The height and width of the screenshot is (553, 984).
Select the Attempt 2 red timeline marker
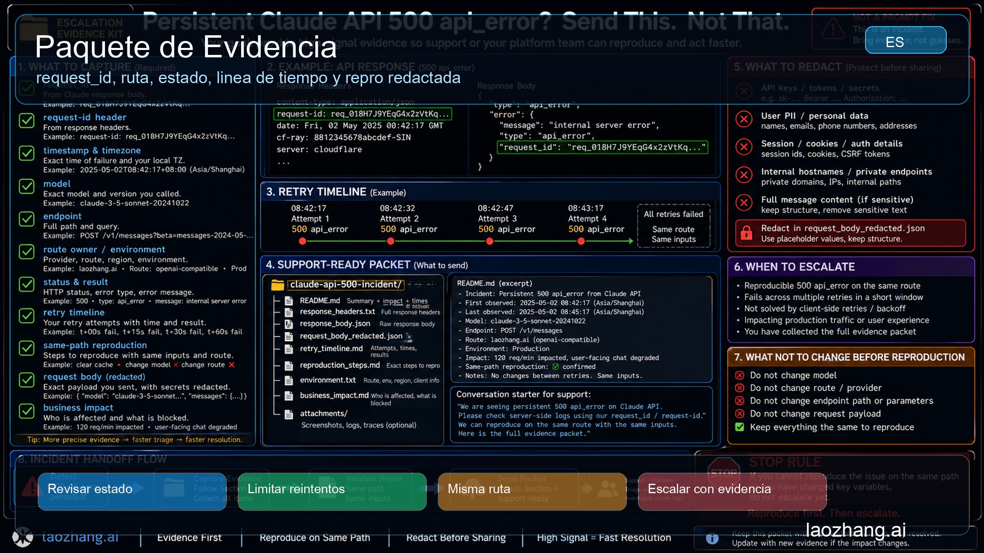point(391,241)
